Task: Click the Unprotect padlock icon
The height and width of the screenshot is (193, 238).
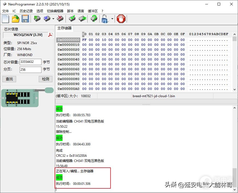Action: point(105,19)
